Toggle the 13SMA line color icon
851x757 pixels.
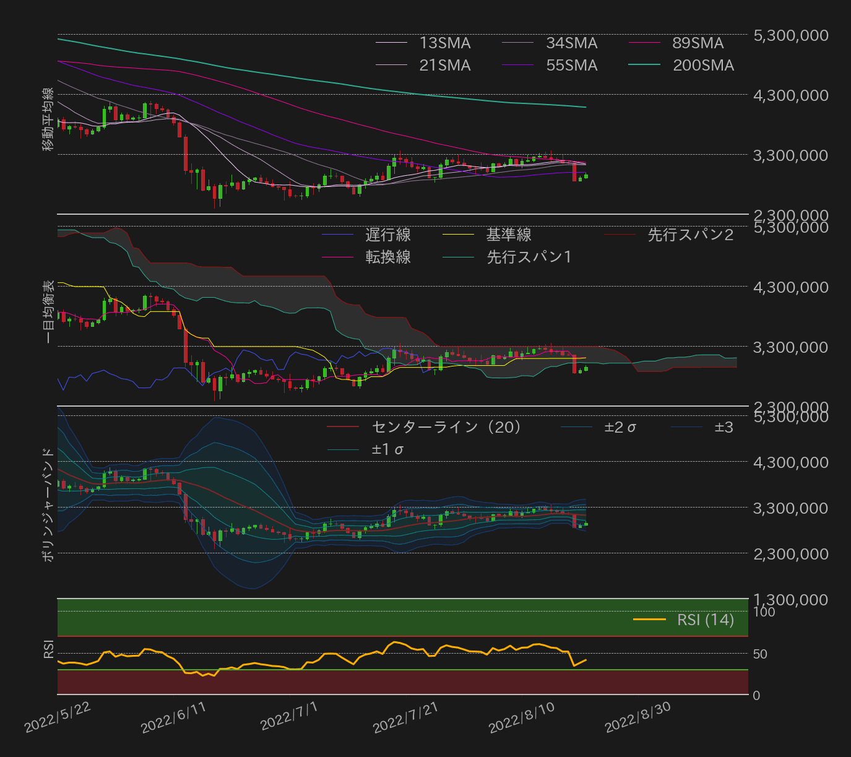point(392,43)
